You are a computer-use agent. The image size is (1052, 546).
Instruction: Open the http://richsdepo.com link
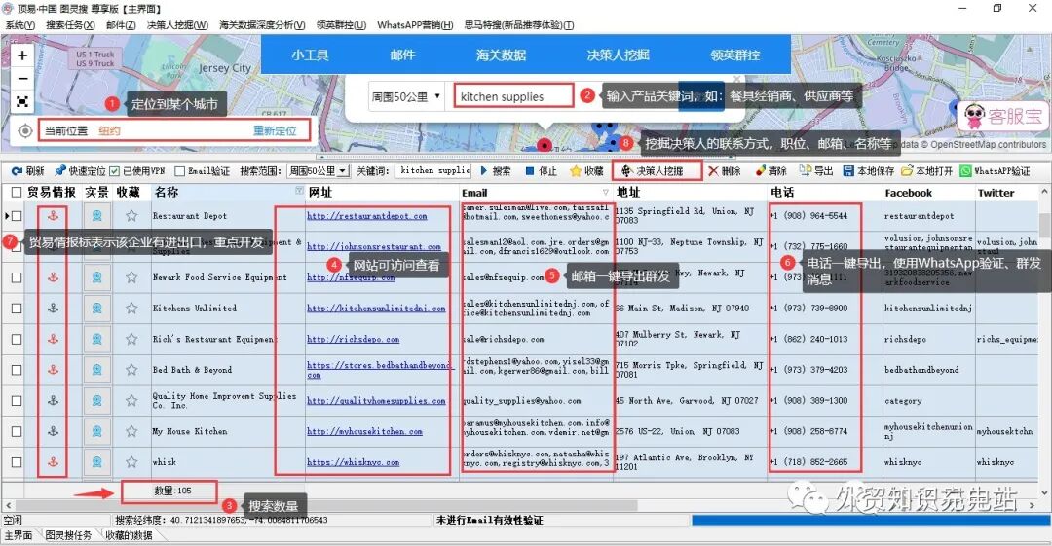click(x=353, y=339)
